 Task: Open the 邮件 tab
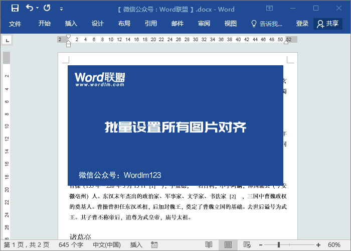[178, 23]
